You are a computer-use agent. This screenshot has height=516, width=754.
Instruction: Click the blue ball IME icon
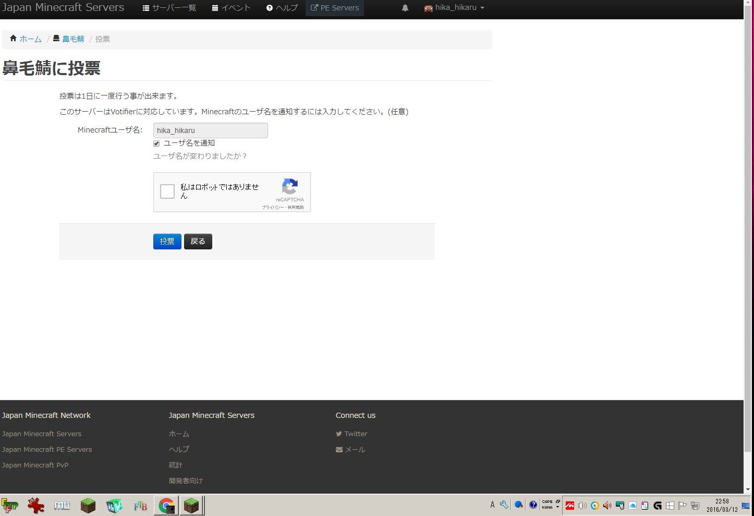pos(518,505)
